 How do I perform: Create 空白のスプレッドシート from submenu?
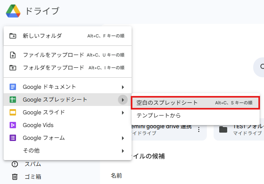pyautogui.click(x=196, y=103)
